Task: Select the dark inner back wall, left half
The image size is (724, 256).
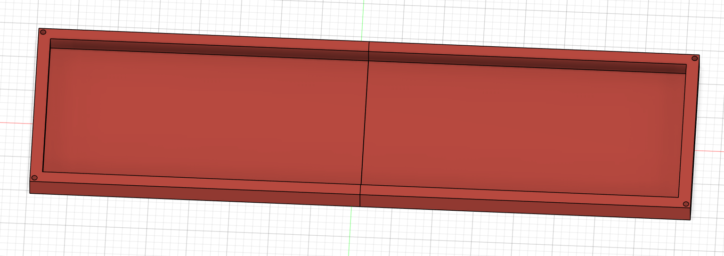Action: point(209,50)
